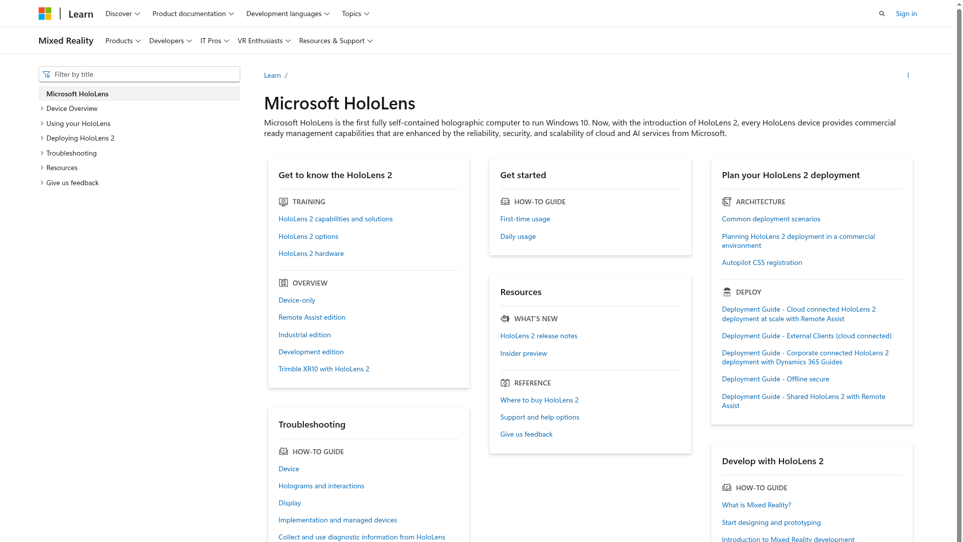963x542 pixels.
Task: Open Development edition link
Action: (x=311, y=352)
